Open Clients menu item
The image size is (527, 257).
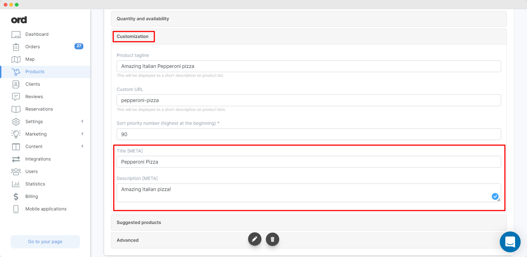tap(46, 84)
